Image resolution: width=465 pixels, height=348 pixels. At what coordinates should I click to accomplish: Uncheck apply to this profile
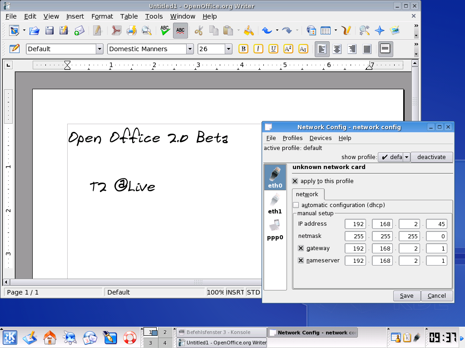click(x=295, y=181)
